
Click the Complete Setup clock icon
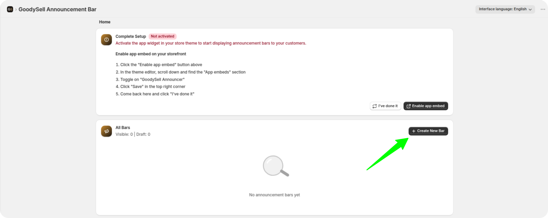107,40
